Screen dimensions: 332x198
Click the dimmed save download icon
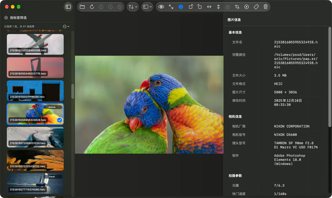[x=228, y=7]
